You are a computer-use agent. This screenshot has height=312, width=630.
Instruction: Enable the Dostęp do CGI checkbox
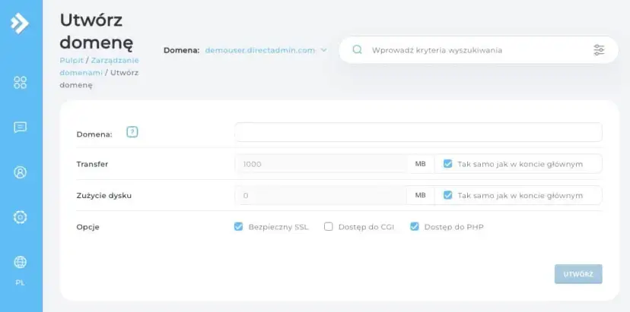(x=329, y=226)
